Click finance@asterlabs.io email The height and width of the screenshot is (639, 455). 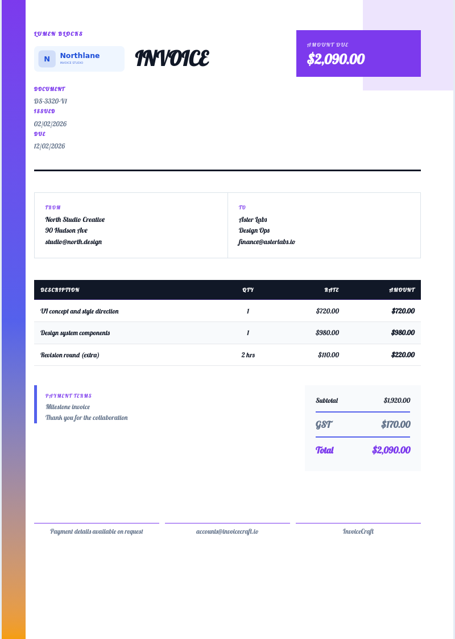[266, 242]
